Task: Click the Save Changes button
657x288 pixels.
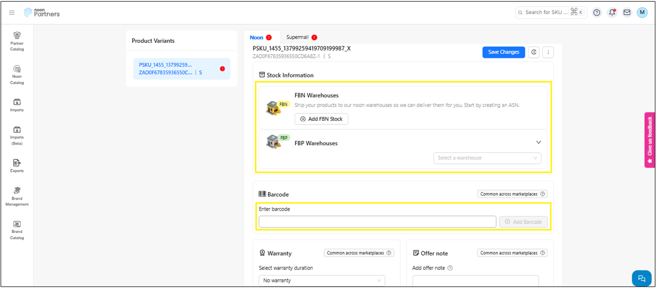Action: (503, 52)
